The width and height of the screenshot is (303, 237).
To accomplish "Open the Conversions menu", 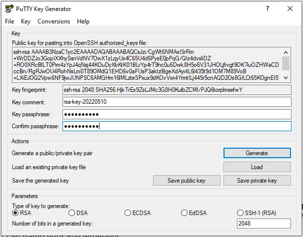I will (x=53, y=21).
